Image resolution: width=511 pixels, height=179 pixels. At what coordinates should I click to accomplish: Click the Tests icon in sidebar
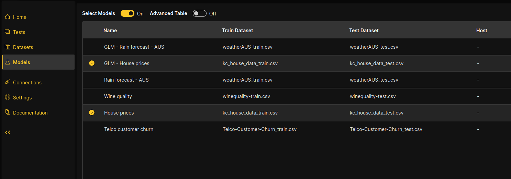point(8,32)
